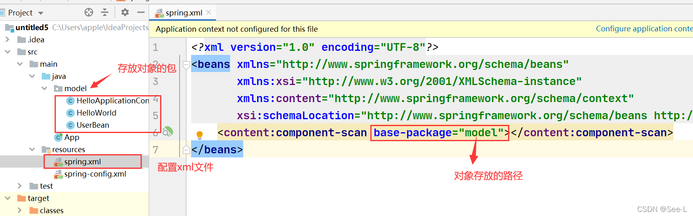Click the yellow intention lightbulb
The image size is (693, 216).
200,135
